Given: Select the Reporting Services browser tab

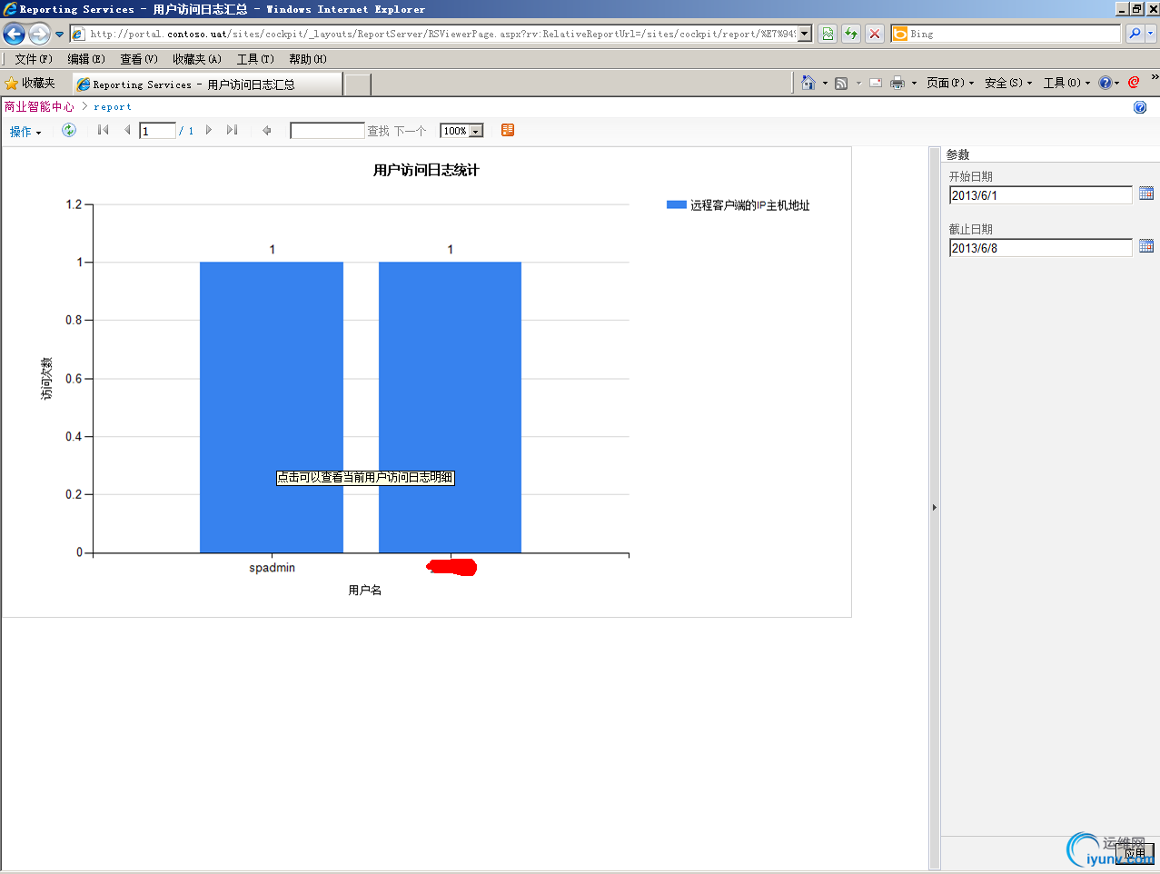Looking at the screenshot, I should (x=208, y=84).
